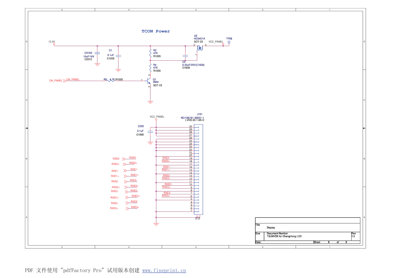This screenshot has width=394, height=278.
Task: Click the RXE3+ port symbol
Action: click(127, 209)
